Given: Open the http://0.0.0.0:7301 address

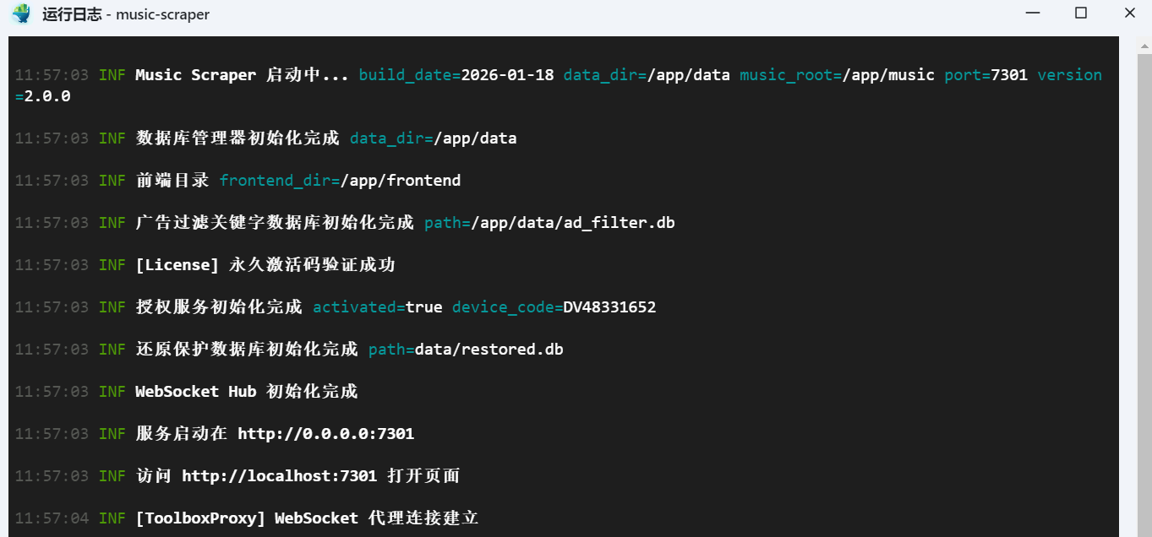Looking at the screenshot, I should pos(325,434).
